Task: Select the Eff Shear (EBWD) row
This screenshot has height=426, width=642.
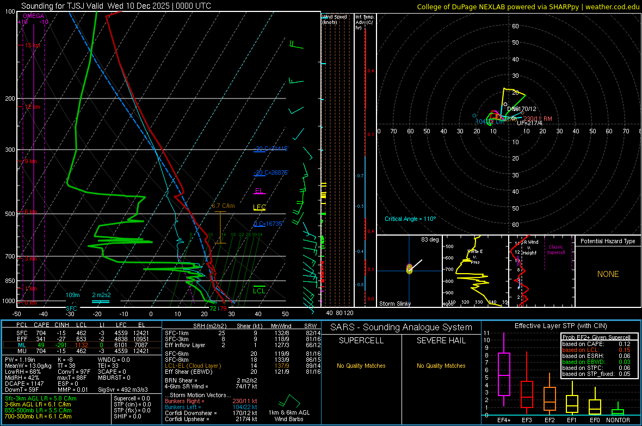Action: 243,372
